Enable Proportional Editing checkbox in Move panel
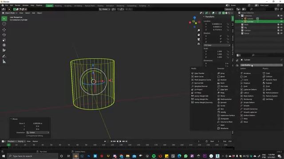Image resolution: width=284 pixels, height=159 pixels. tap(27, 136)
